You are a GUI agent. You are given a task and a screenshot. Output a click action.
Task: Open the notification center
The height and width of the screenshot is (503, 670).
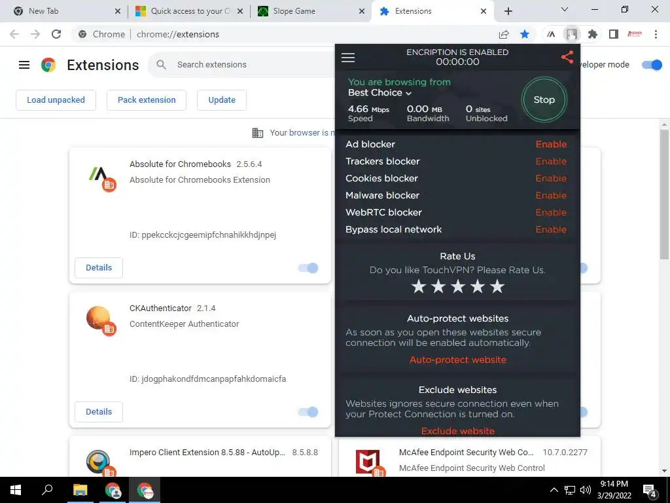click(650, 491)
